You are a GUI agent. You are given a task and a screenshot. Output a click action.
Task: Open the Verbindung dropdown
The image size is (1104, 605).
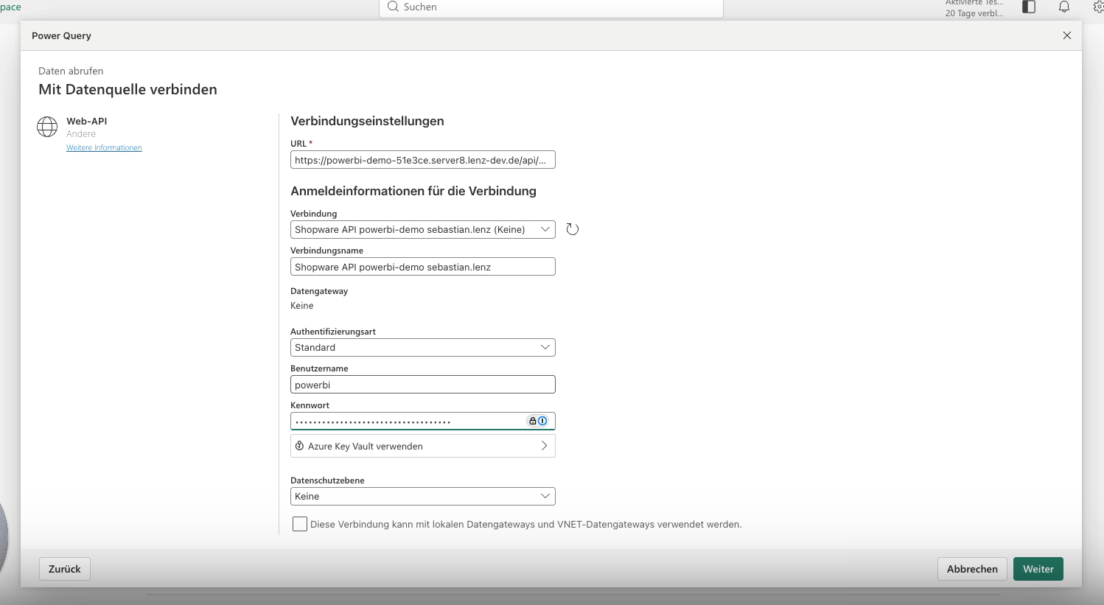(x=422, y=229)
